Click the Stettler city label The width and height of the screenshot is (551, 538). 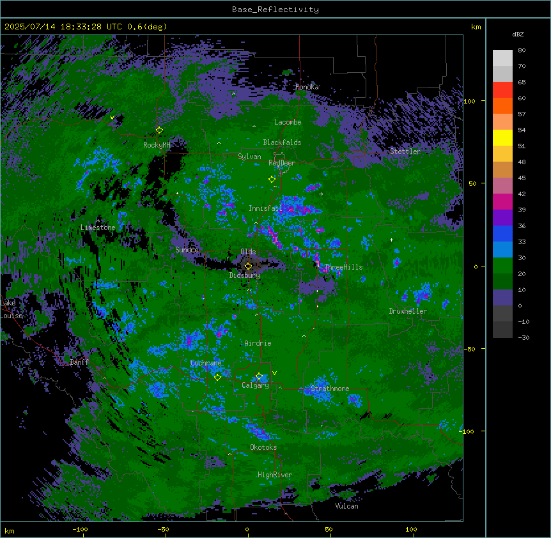(405, 151)
